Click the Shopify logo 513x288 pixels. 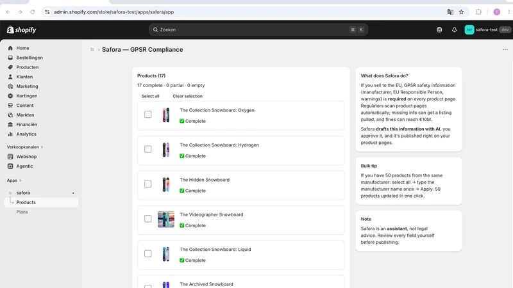22,29
